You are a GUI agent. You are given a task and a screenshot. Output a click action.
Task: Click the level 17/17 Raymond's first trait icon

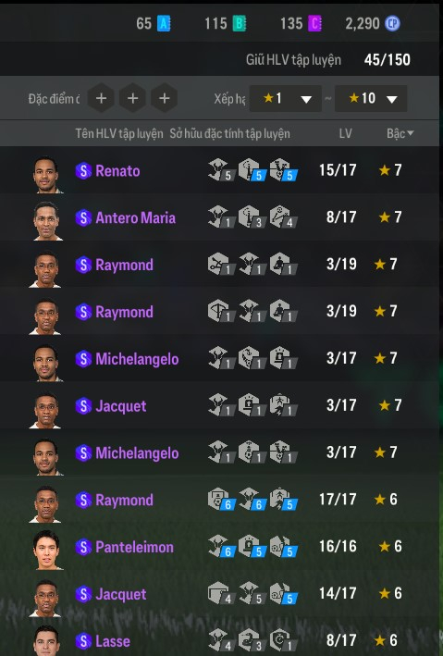[222, 499]
